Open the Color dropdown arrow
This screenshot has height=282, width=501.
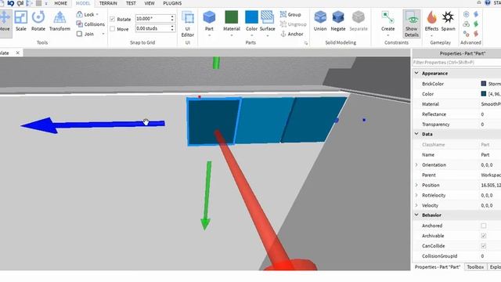pyautogui.click(x=251, y=35)
